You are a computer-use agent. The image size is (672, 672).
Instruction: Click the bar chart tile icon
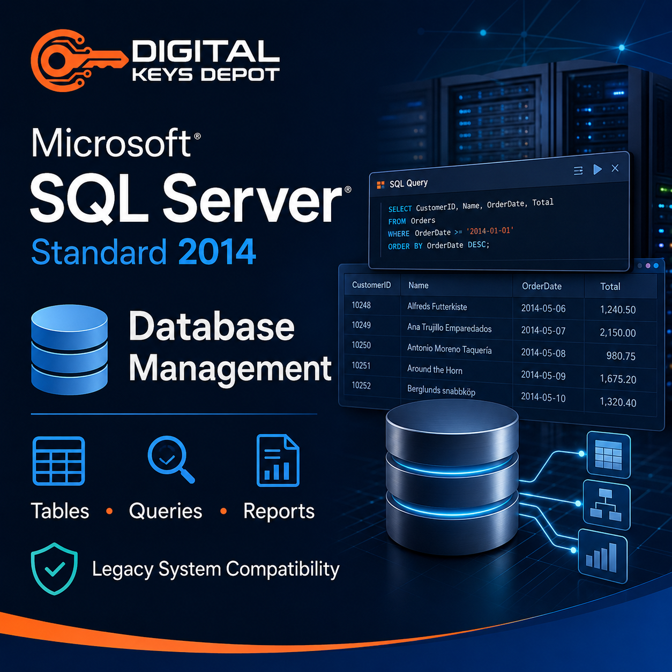tap(602, 556)
